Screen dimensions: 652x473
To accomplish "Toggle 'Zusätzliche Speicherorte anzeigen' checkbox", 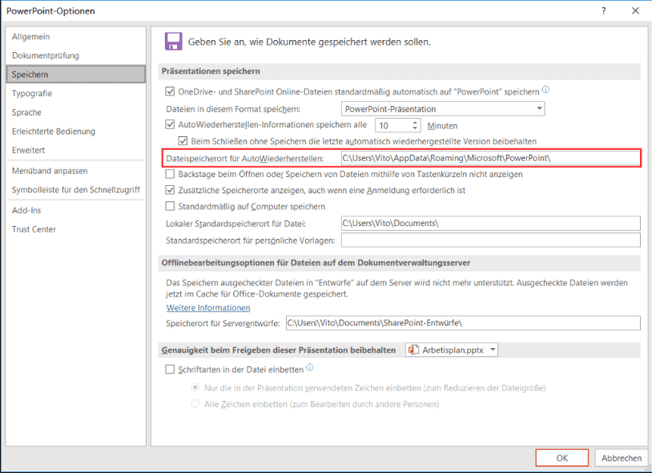I will (x=170, y=190).
